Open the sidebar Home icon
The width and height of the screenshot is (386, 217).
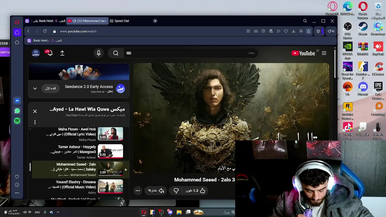coord(17,32)
